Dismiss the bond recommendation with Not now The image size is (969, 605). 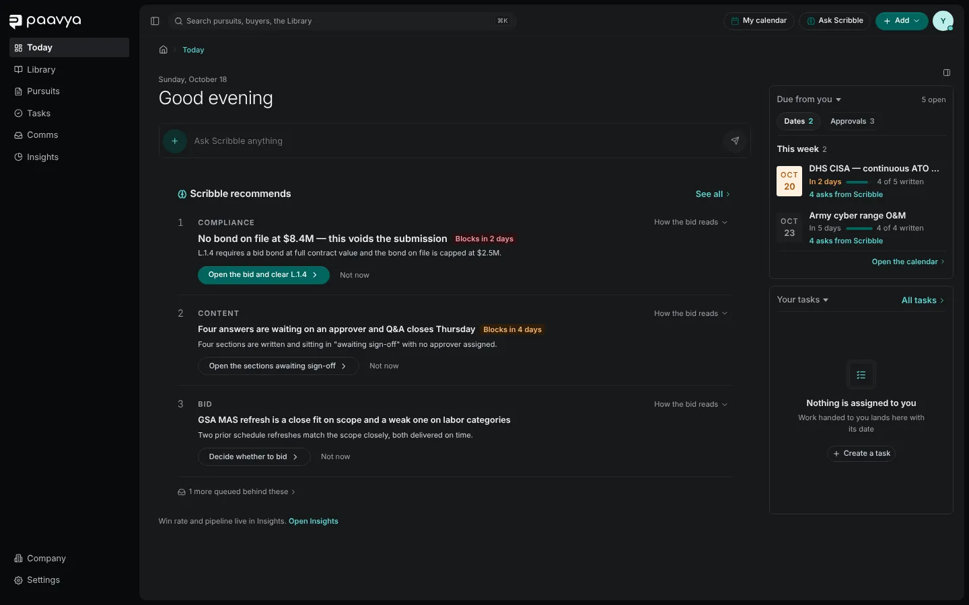pos(355,276)
